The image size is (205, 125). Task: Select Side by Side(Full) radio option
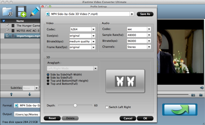[48, 78]
